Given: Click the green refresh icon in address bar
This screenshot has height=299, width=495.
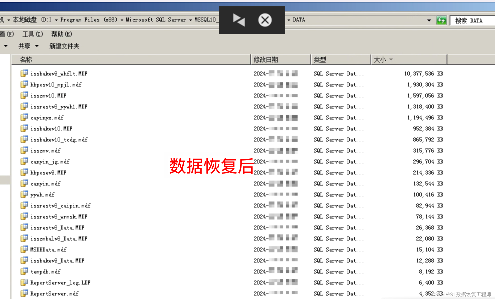Looking at the screenshot, I should [x=441, y=20].
